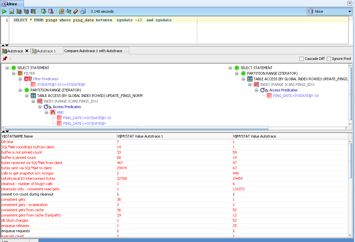Click V$MYSTAT Value Autotrace 1 column header

click(x=174, y=136)
